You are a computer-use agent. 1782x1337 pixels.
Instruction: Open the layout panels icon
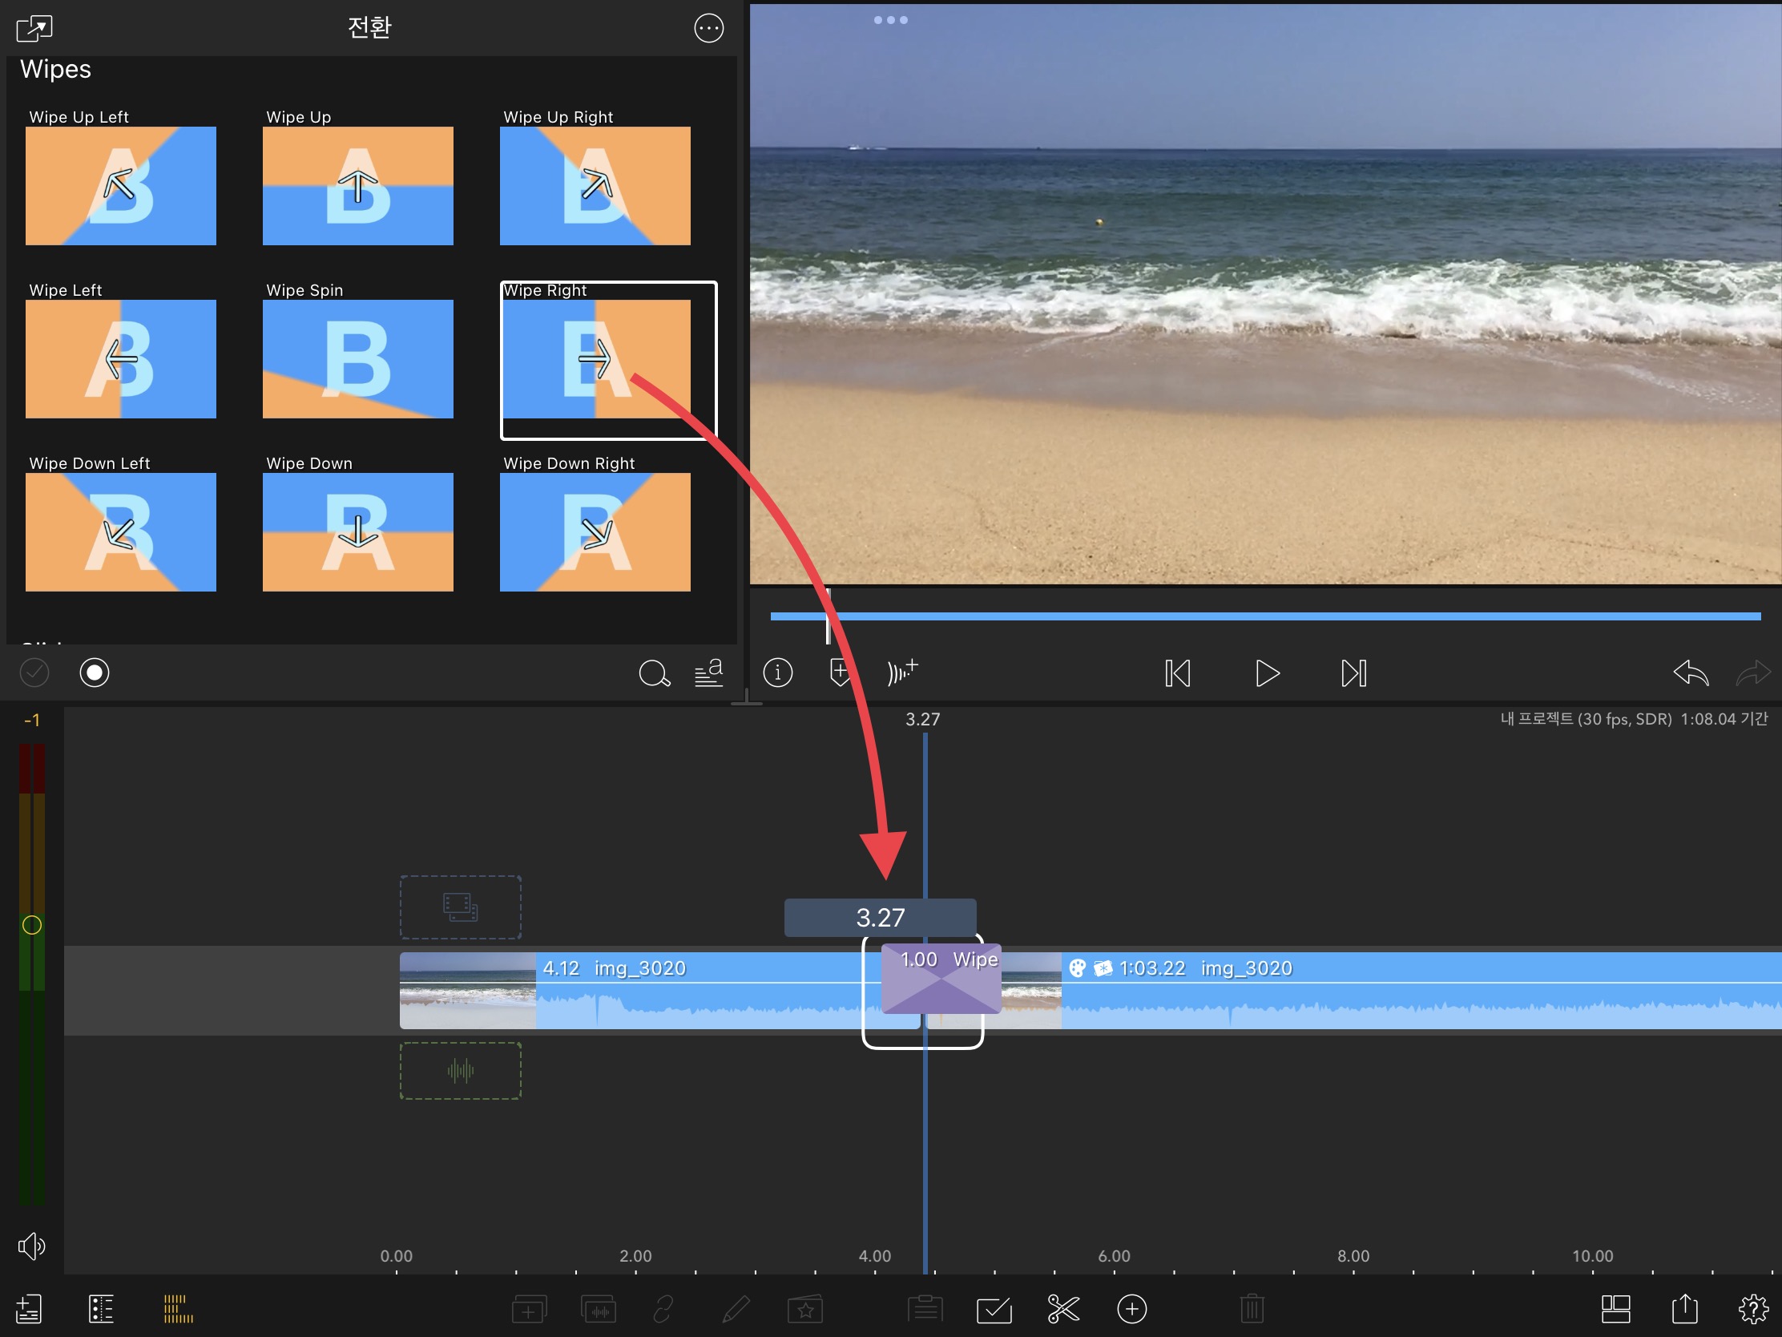1615,1309
